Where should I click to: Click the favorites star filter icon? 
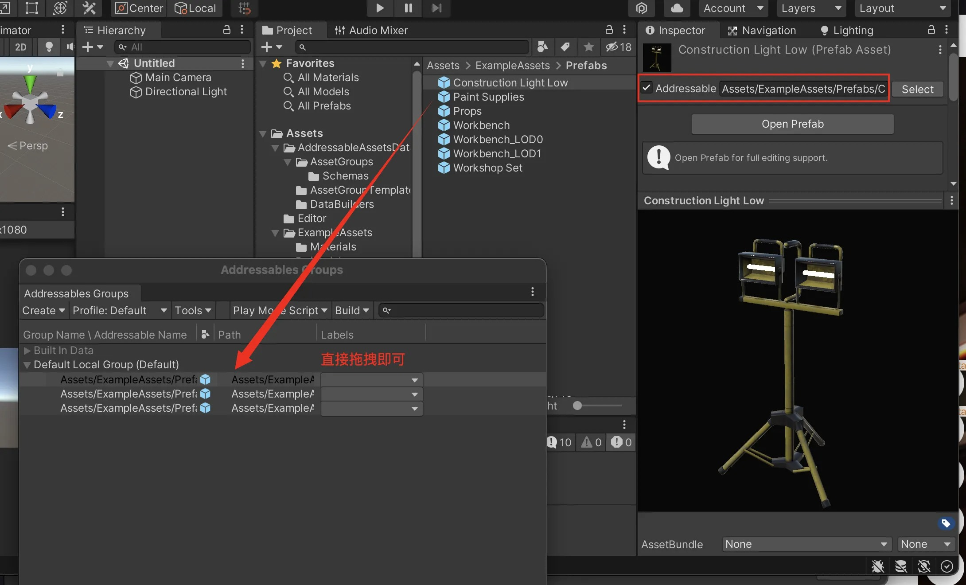pyautogui.click(x=588, y=47)
